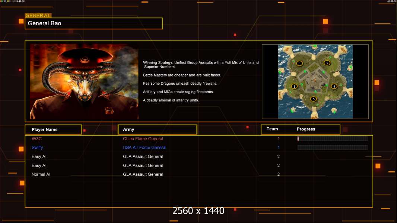
Task: Click the General Bao name field
Action: [x=93, y=23]
